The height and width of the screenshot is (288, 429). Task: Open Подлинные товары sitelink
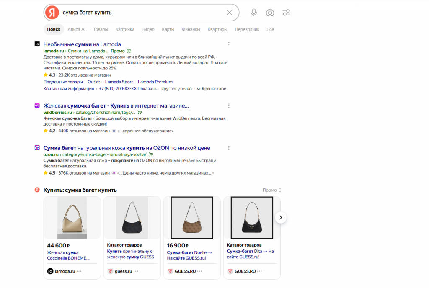[63, 82]
